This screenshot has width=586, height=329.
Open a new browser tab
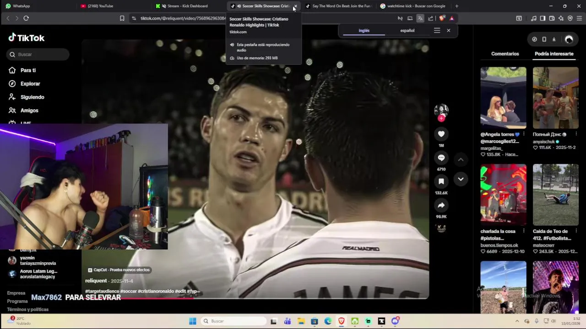[456, 6]
